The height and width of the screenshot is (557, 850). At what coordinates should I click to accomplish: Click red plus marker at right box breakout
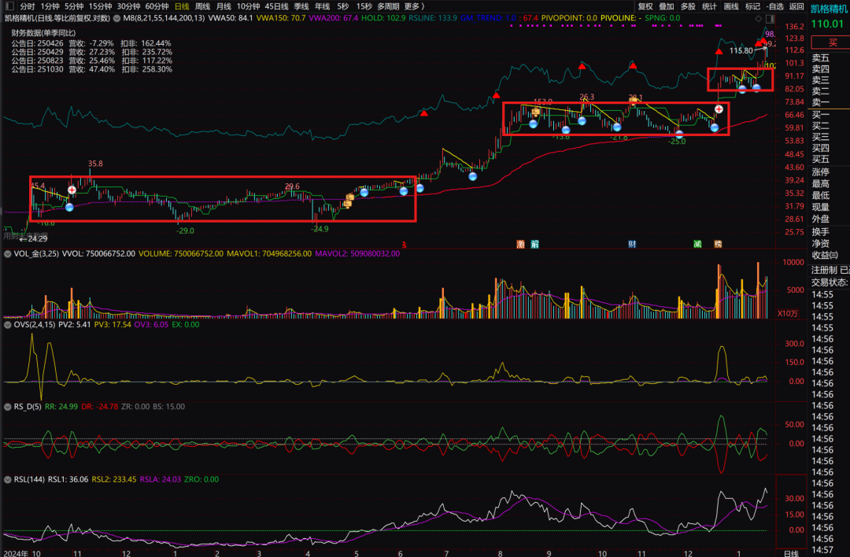[719, 109]
